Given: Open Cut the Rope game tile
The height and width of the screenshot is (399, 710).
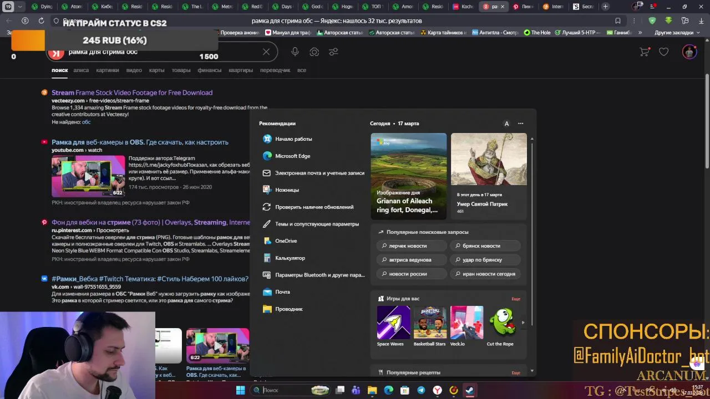Looking at the screenshot, I should (503, 326).
